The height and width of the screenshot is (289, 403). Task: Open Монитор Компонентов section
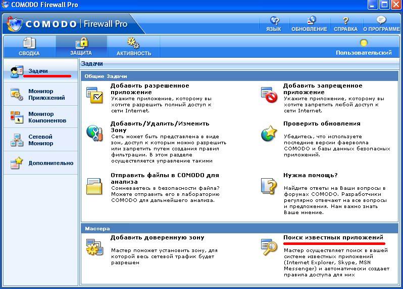pyautogui.click(x=47, y=117)
